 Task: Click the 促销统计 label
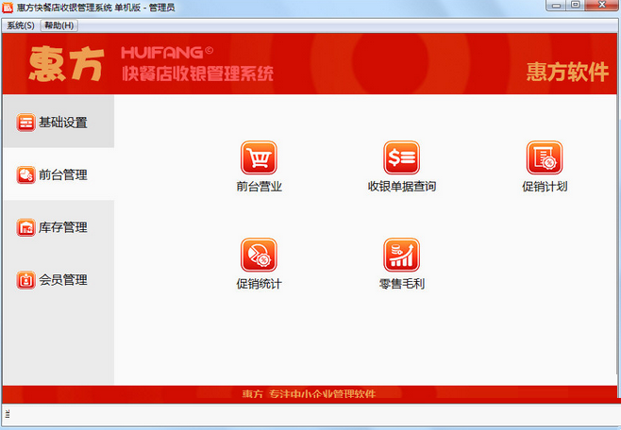point(259,284)
